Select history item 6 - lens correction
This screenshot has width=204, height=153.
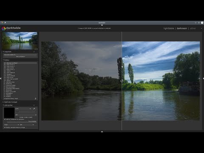(20, 87)
